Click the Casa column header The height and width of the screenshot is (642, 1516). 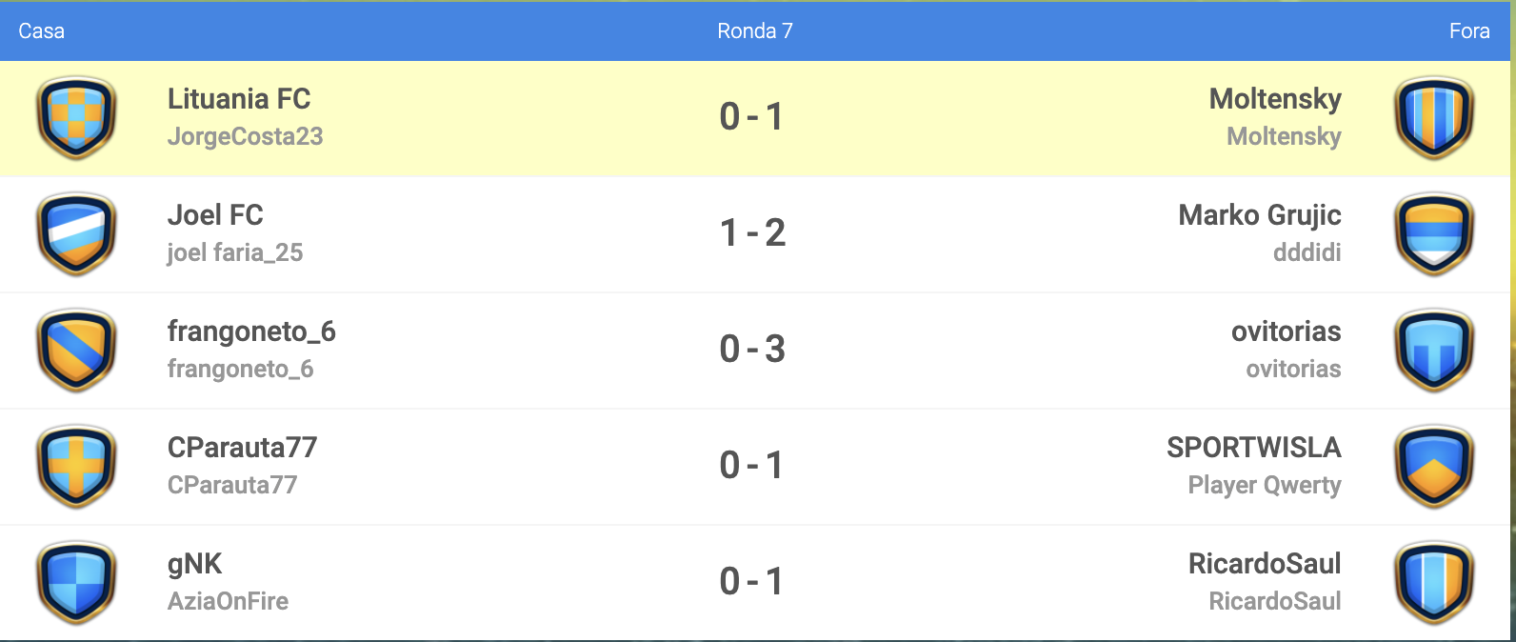42,31
